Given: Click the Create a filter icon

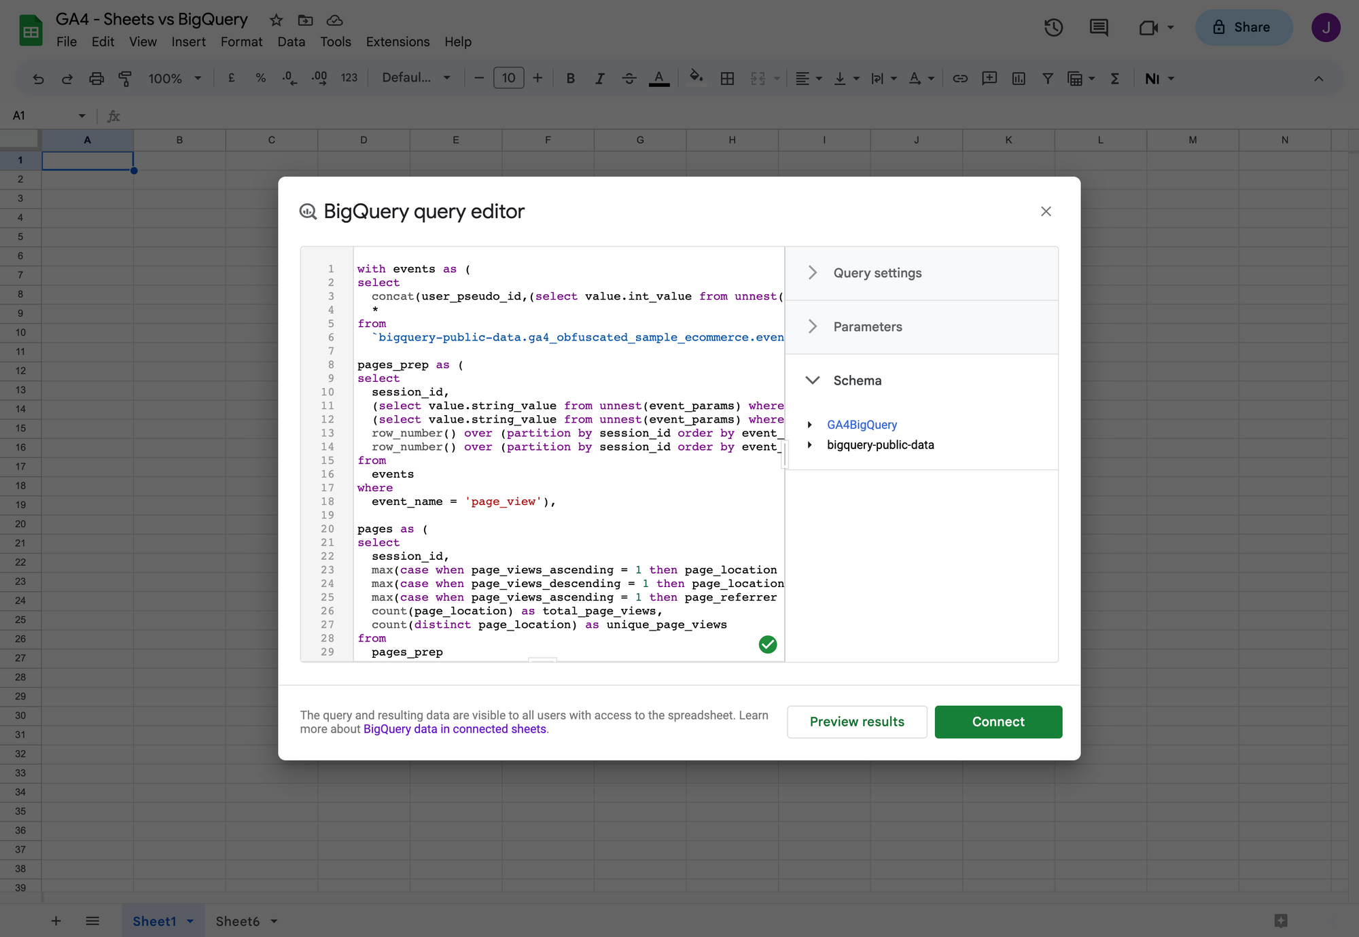Looking at the screenshot, I should tap(1048, 79).
